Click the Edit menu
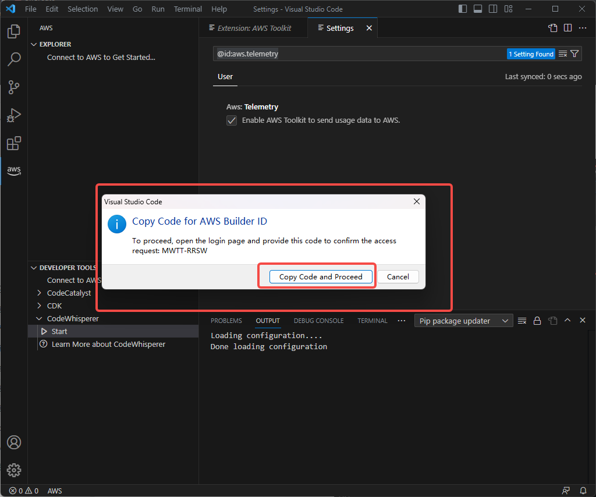 point(52,9)
